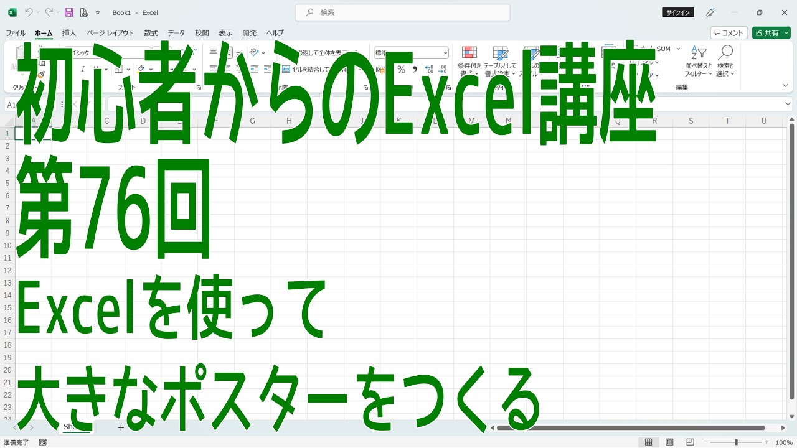
Task: Open the 条件付き書式 conditional formatting menu
Action: coord(469,61)
